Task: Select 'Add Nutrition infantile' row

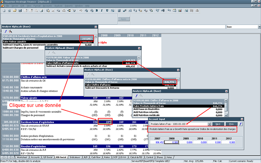Action: [178, 112]
